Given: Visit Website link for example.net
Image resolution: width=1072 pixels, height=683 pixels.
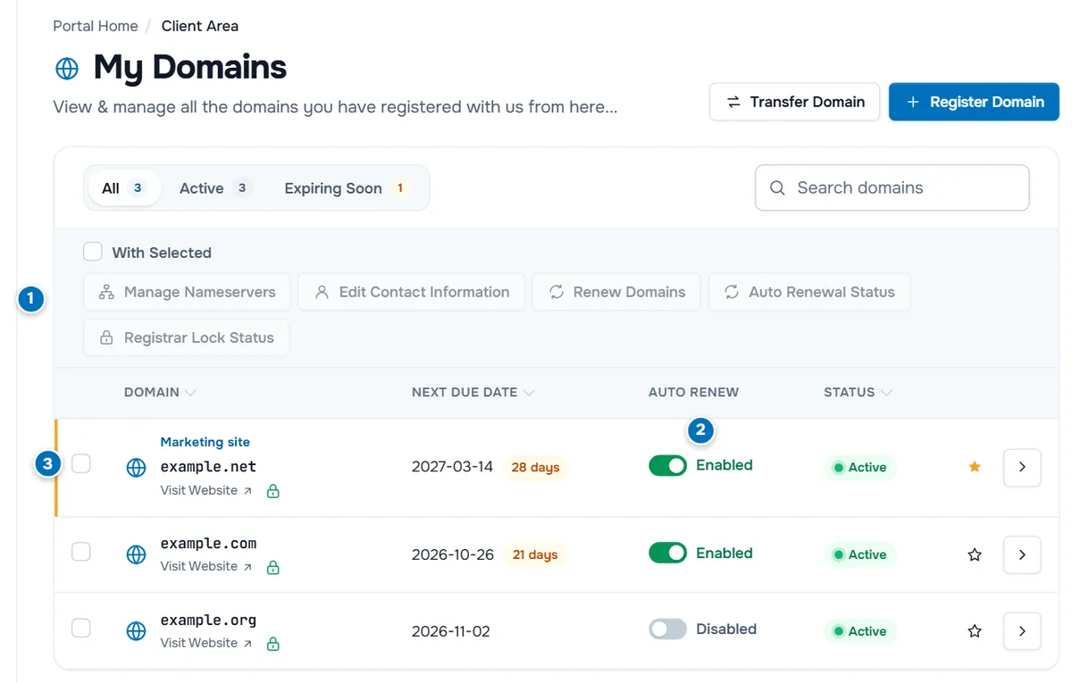Looking at the screenshot, I should click(x=206, y=490).
